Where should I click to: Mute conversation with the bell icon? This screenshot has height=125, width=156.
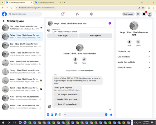click(x=129, y=42)
